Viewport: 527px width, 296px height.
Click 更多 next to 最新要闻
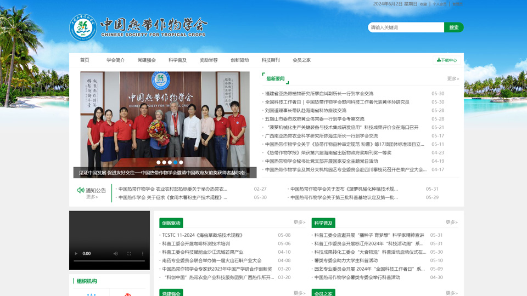pos(453,78)
